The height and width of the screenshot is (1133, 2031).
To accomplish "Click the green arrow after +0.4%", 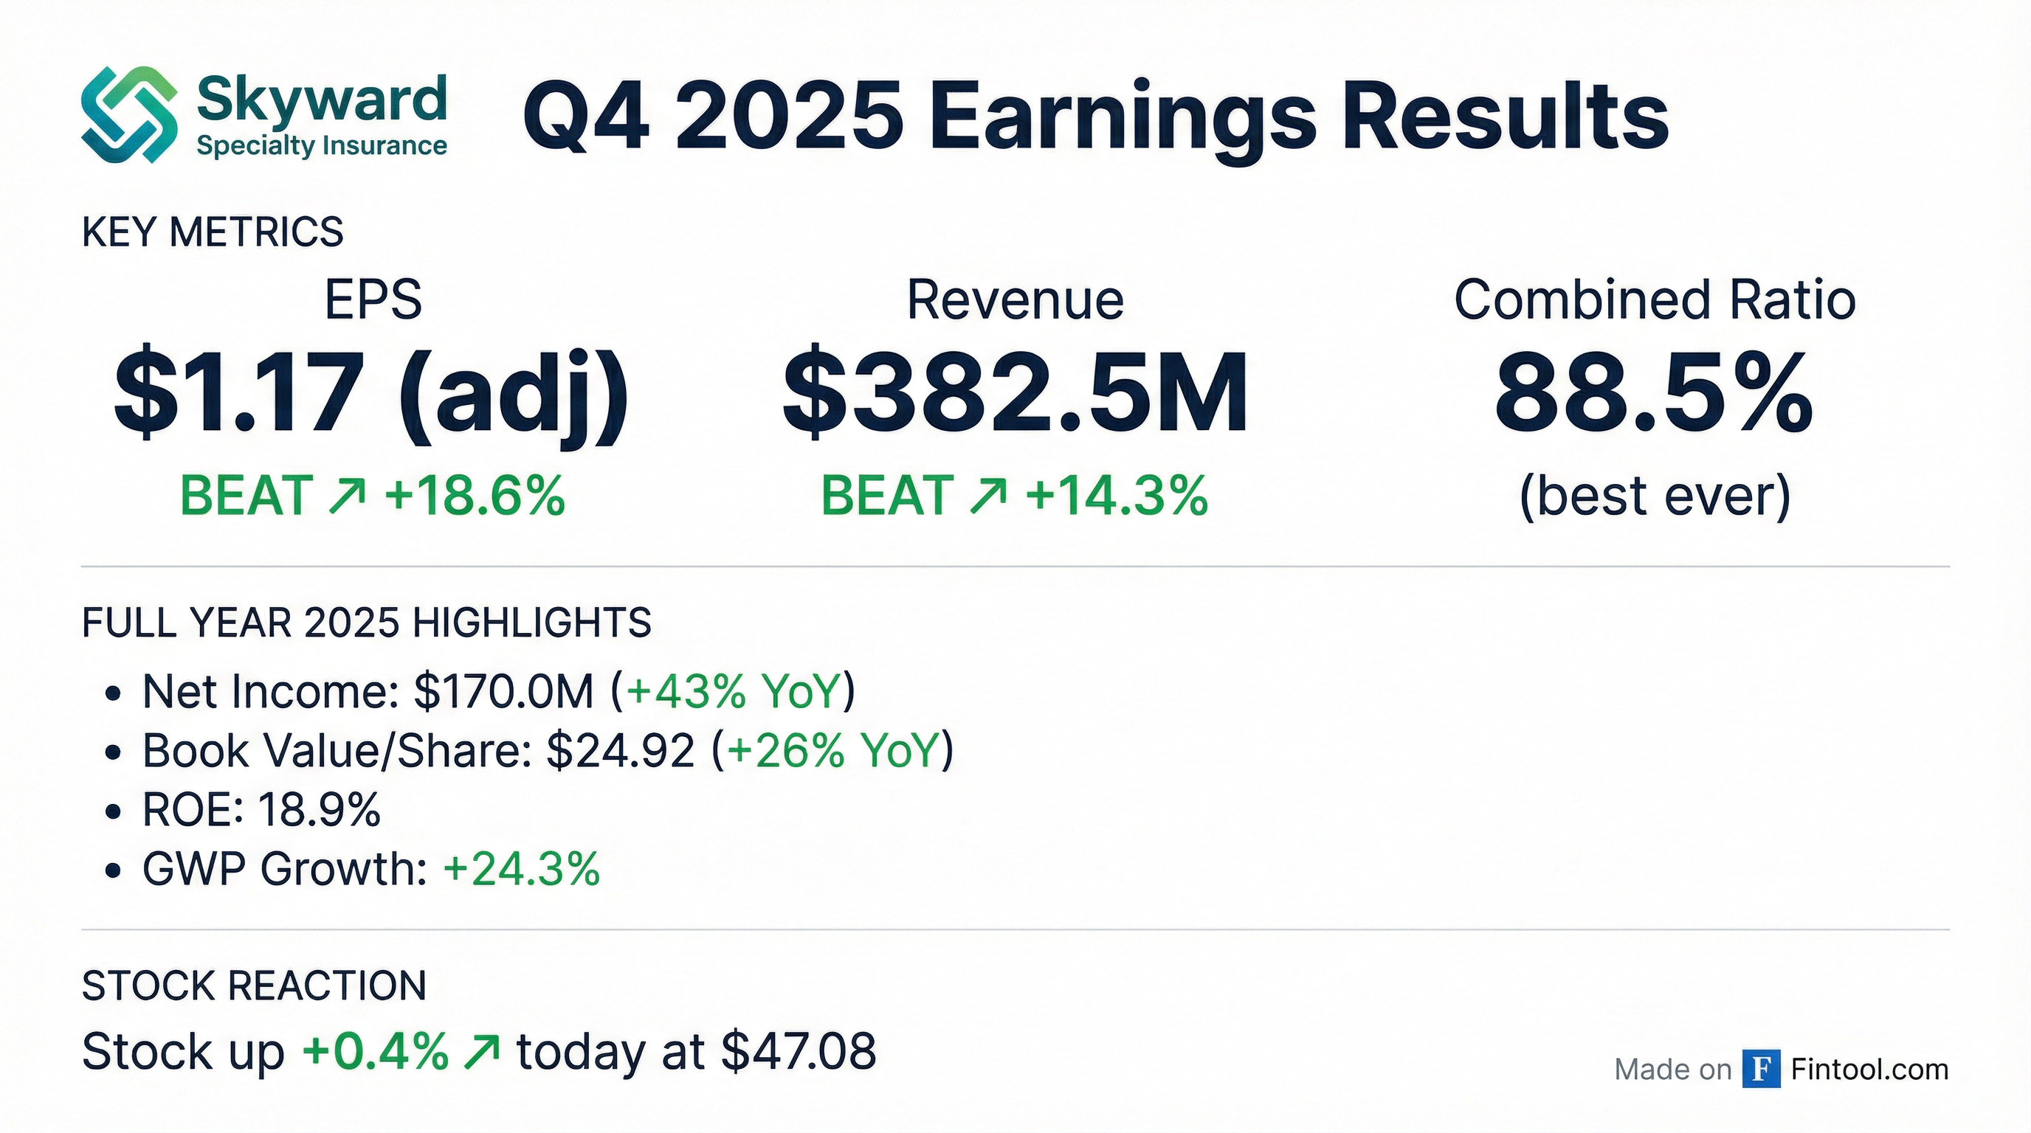I will [x=482, y=1053].
